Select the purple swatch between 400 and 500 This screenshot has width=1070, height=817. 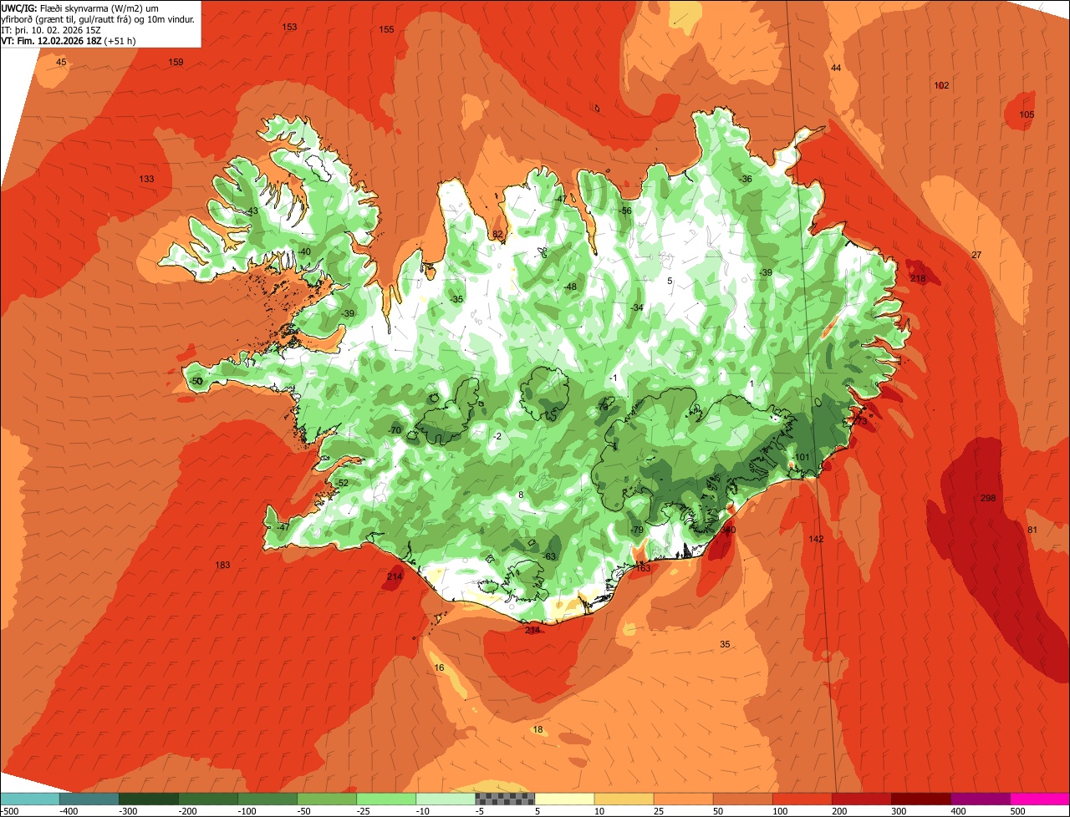click(x=980, y=799)
